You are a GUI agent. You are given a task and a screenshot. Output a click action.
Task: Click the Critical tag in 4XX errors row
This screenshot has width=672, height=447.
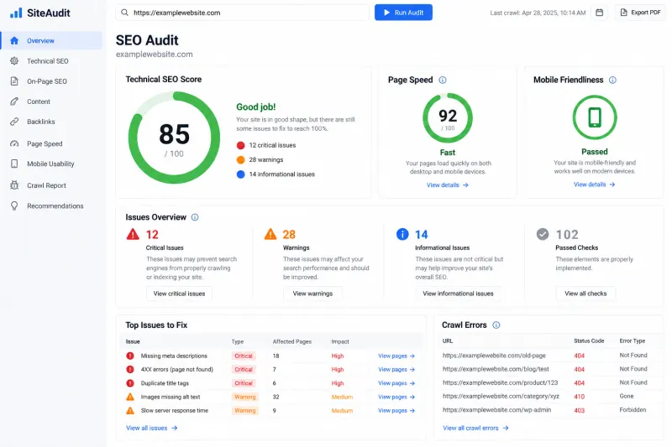pyautogui.click(x=244, y=370)
